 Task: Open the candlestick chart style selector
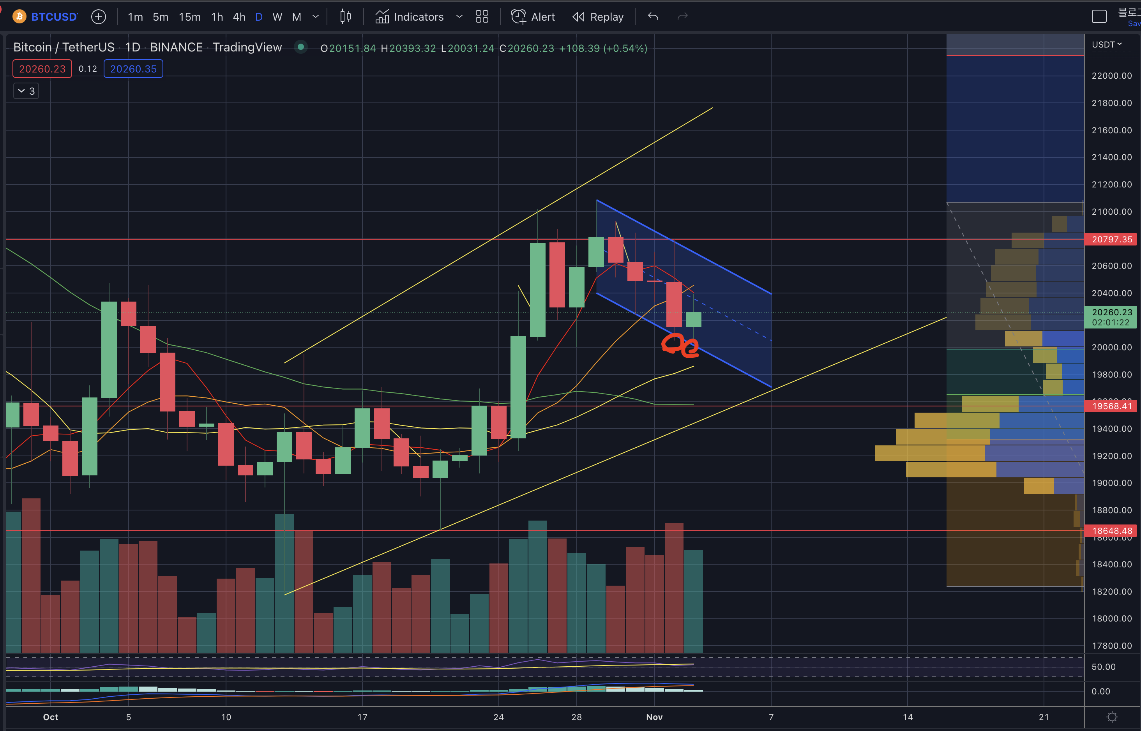tap(346, 17)
